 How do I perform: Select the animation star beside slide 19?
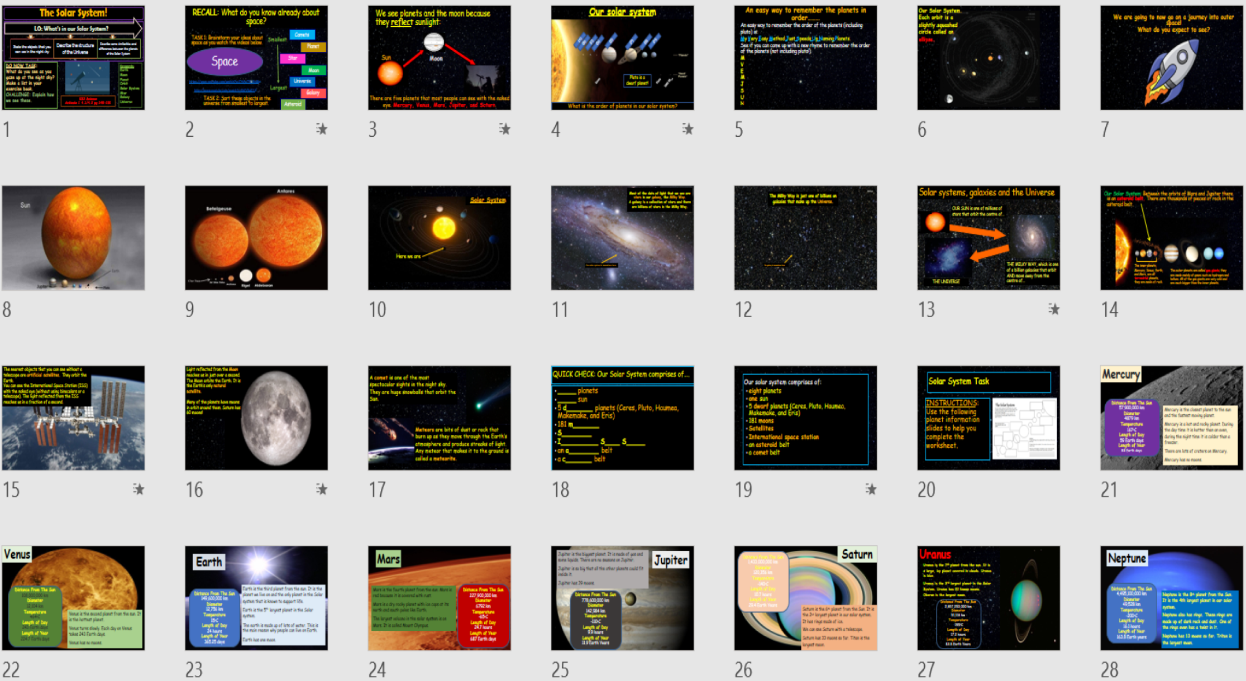871,490
